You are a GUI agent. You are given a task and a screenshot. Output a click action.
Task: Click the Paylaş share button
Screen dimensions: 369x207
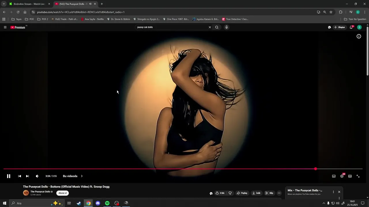tap(242, 193)
